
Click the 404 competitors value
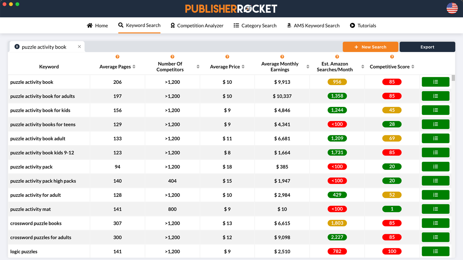click(172, 181)
